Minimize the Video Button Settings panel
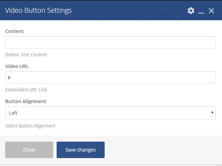222x166 pixels. (201, 11)
